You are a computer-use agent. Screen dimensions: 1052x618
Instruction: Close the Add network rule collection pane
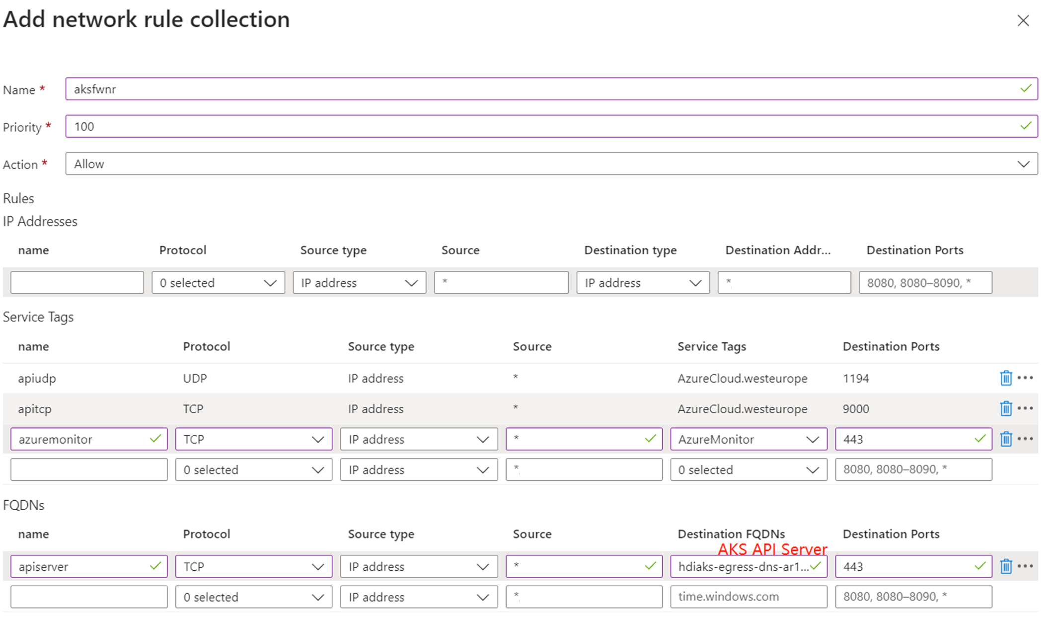coord(1023,21)
